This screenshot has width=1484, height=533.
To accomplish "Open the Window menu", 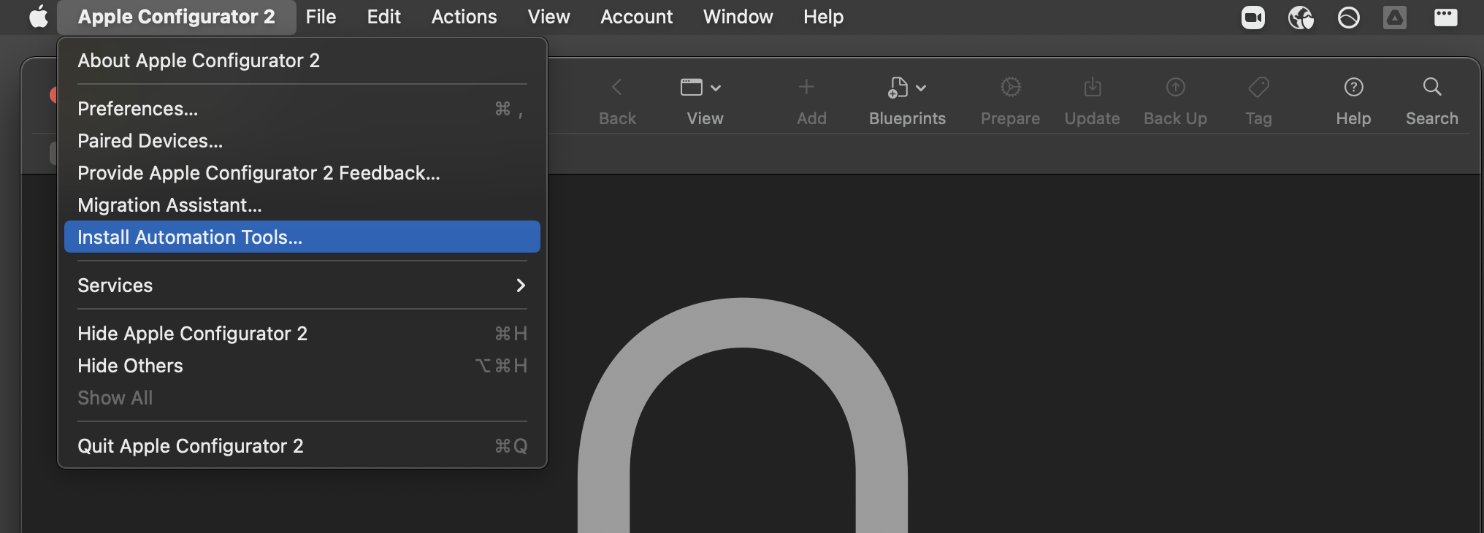I will 738,17.
